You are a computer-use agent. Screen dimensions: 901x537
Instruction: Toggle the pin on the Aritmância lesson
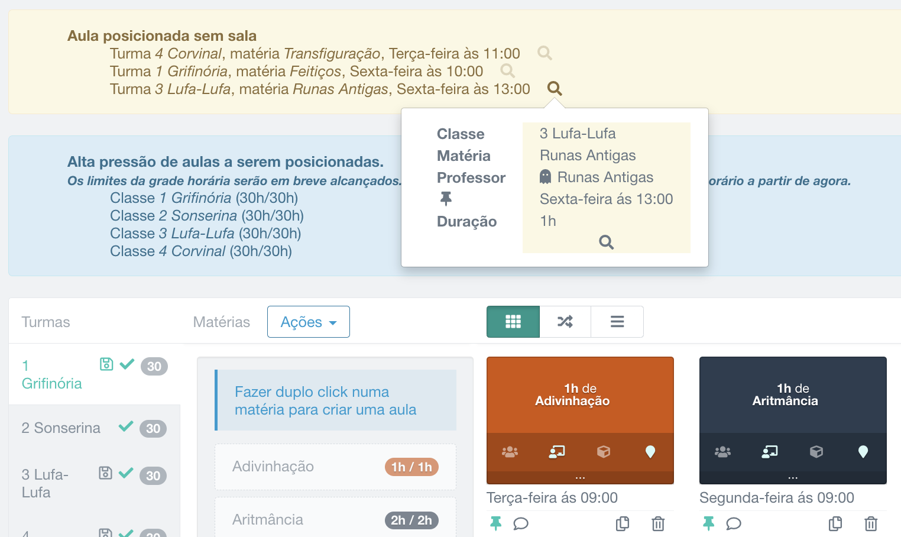[x=708, y=524]
